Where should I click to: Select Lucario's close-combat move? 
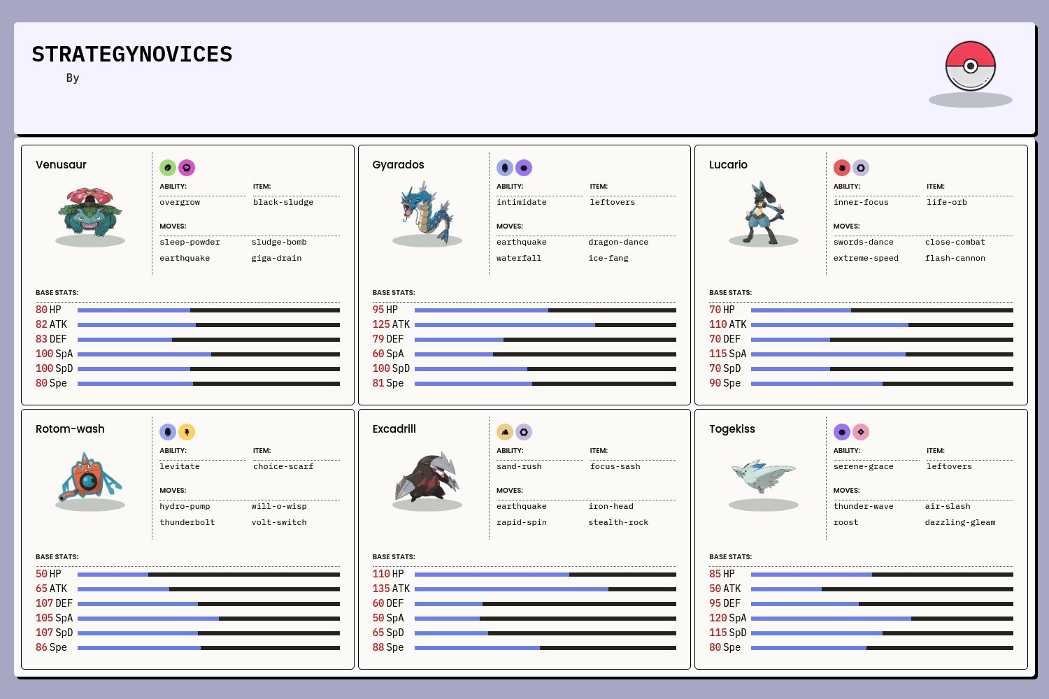(x=955, y=243)
